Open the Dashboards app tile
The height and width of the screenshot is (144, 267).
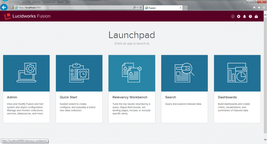tap(237, 73)
